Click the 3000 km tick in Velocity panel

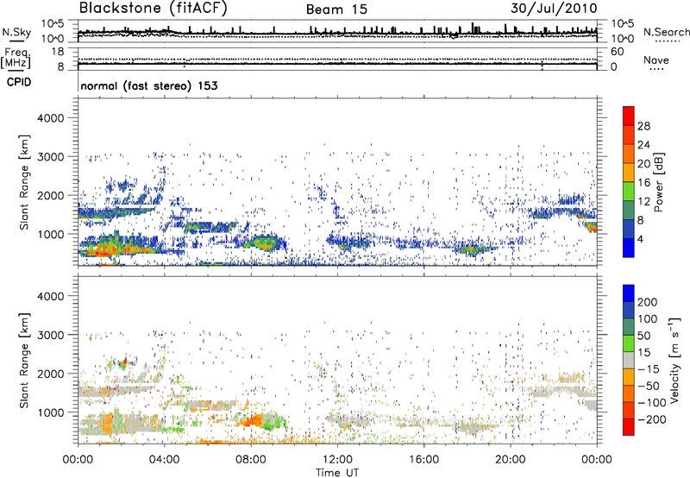click(50, 335)
